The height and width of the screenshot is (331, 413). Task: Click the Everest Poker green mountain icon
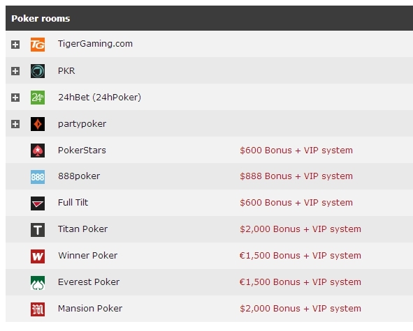(x=38, y=283)
